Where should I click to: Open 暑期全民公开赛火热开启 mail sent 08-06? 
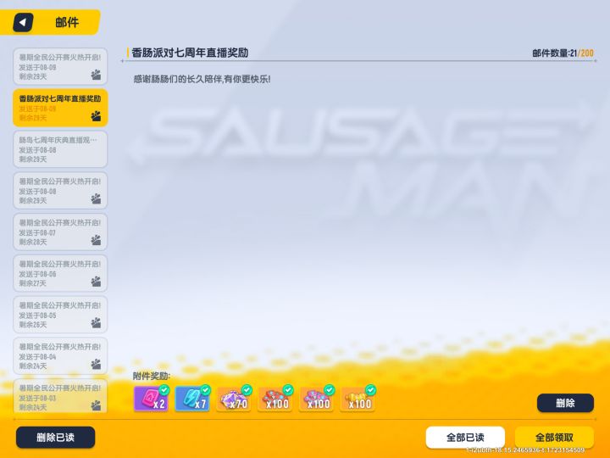(x=60, y=273)
